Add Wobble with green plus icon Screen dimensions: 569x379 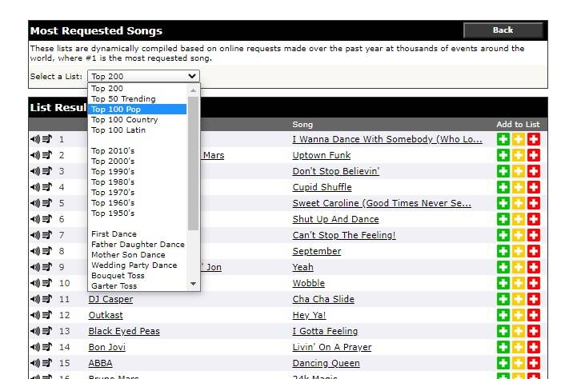click(x=503, y=283)
